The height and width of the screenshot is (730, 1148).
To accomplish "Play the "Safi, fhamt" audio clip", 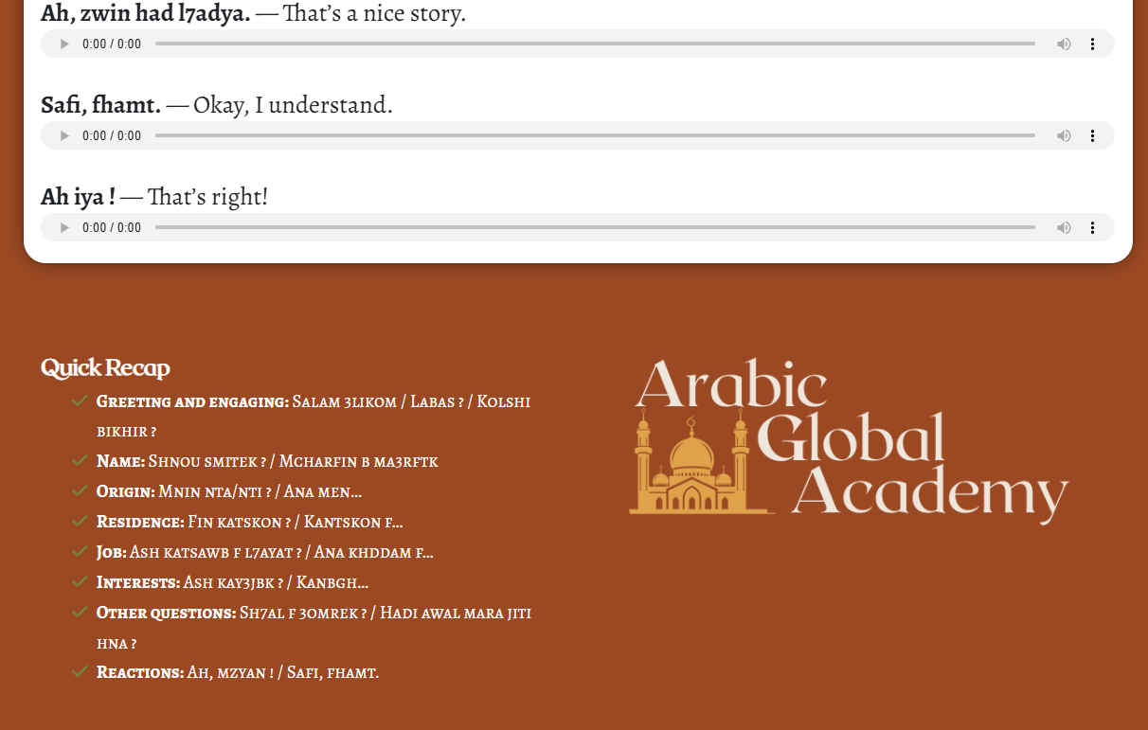I will click(64, 136).
